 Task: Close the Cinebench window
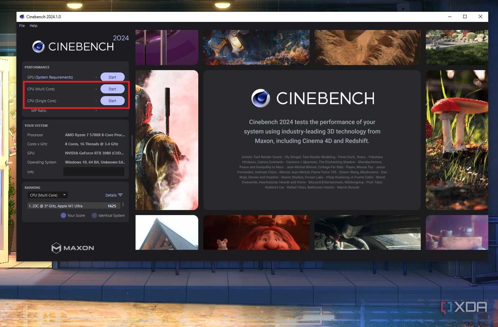(x=480, y=17)
